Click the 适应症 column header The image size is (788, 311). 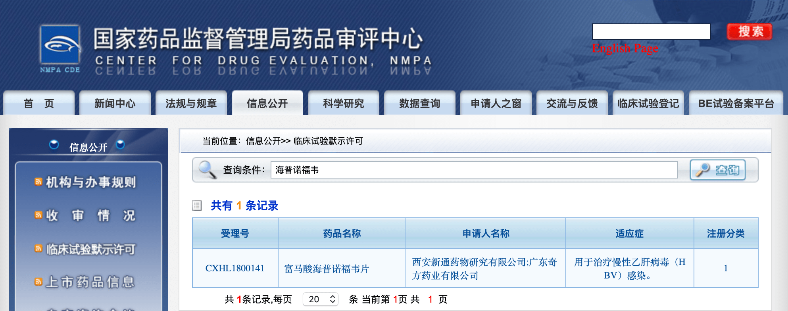tap(630, 233)
